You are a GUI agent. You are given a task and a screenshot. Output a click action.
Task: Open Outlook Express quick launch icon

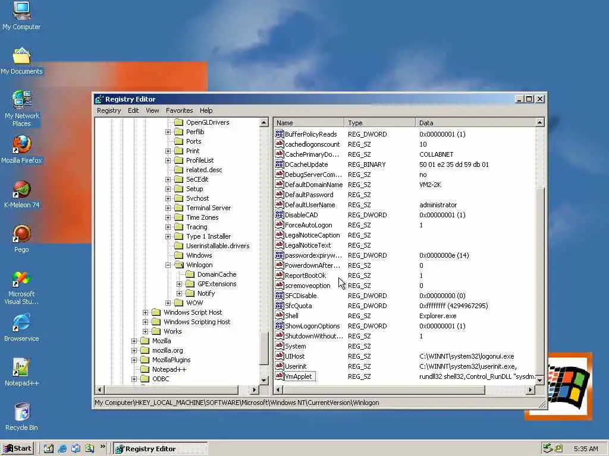click(76, 449)
